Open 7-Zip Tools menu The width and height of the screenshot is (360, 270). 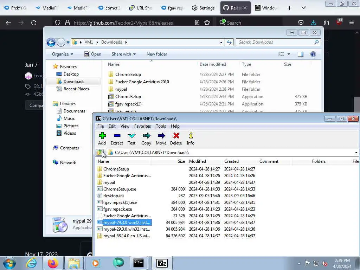(x=161, y=126)
